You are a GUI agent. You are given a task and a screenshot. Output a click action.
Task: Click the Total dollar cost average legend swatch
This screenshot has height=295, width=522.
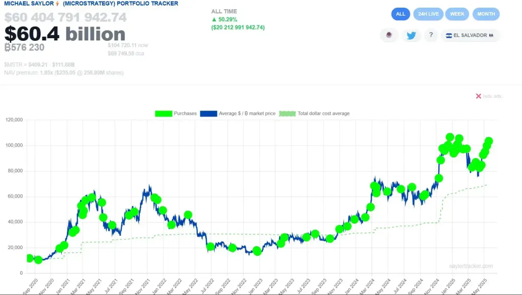point(288,114)
